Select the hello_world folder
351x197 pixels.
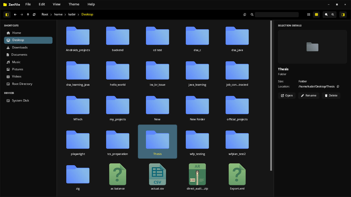click(x=118, y=73)
